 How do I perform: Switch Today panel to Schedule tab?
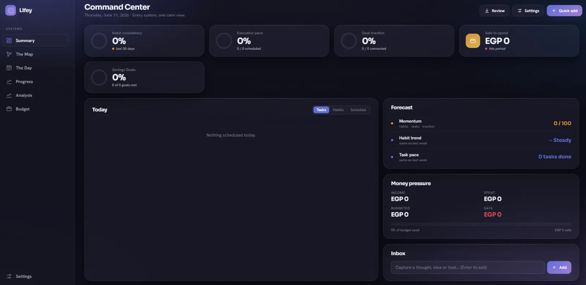358,110
